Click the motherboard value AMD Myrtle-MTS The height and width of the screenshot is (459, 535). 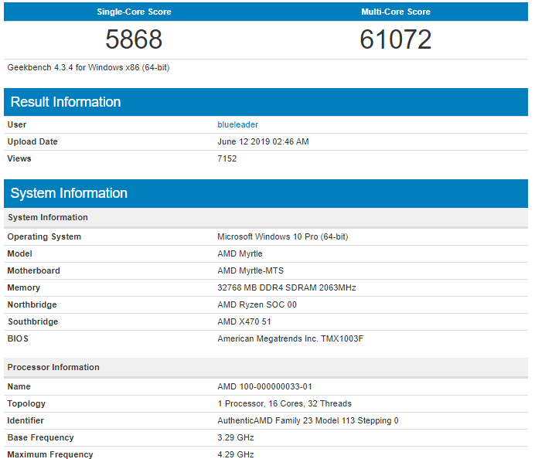[x=250, y=270]
